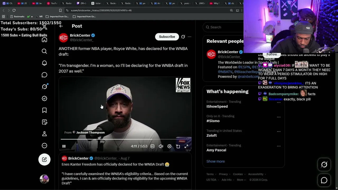The width and height of the screenshot is (338, 190).
Task: Open the @BrickCenter_ handle under the post author
Action: [x=82, y=40]
